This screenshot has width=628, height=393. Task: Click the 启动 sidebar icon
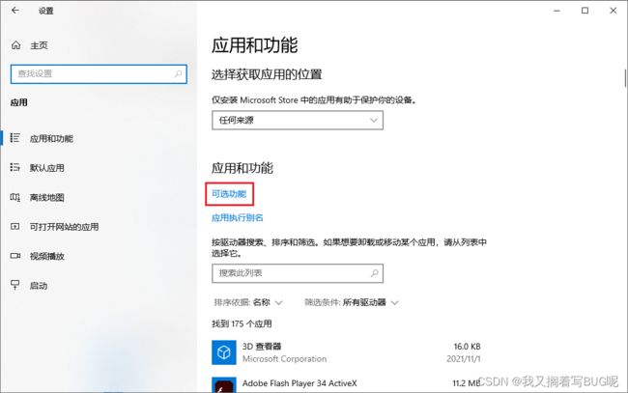tap(14, 285)
